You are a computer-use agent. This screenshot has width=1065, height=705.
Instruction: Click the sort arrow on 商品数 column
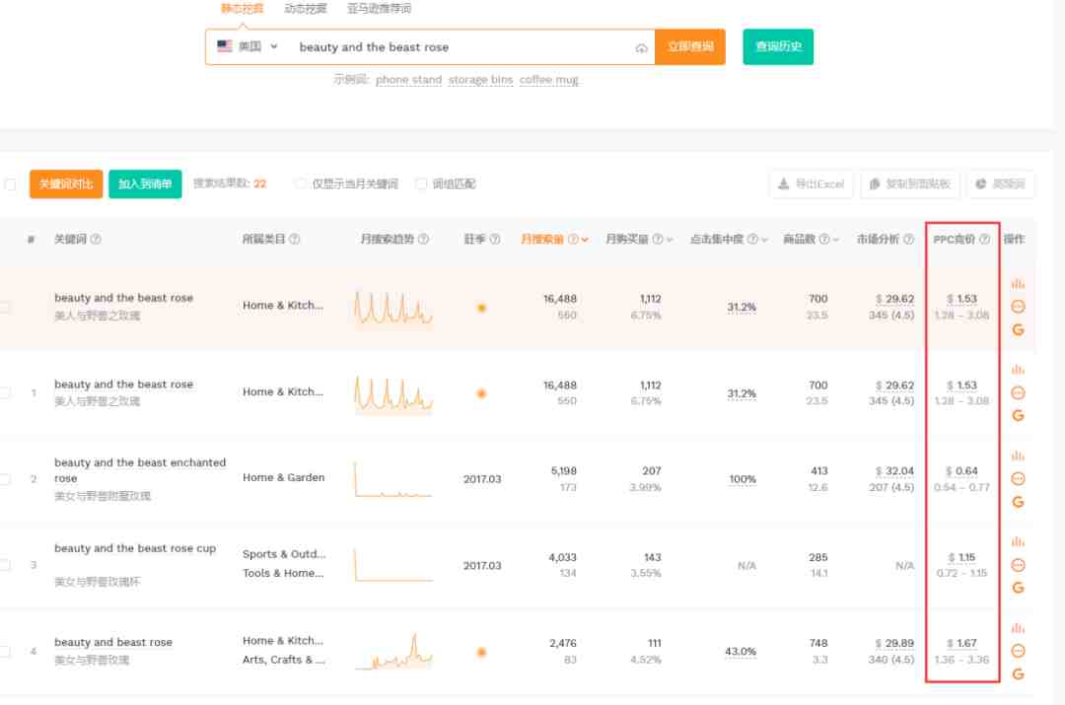(836, 240)
